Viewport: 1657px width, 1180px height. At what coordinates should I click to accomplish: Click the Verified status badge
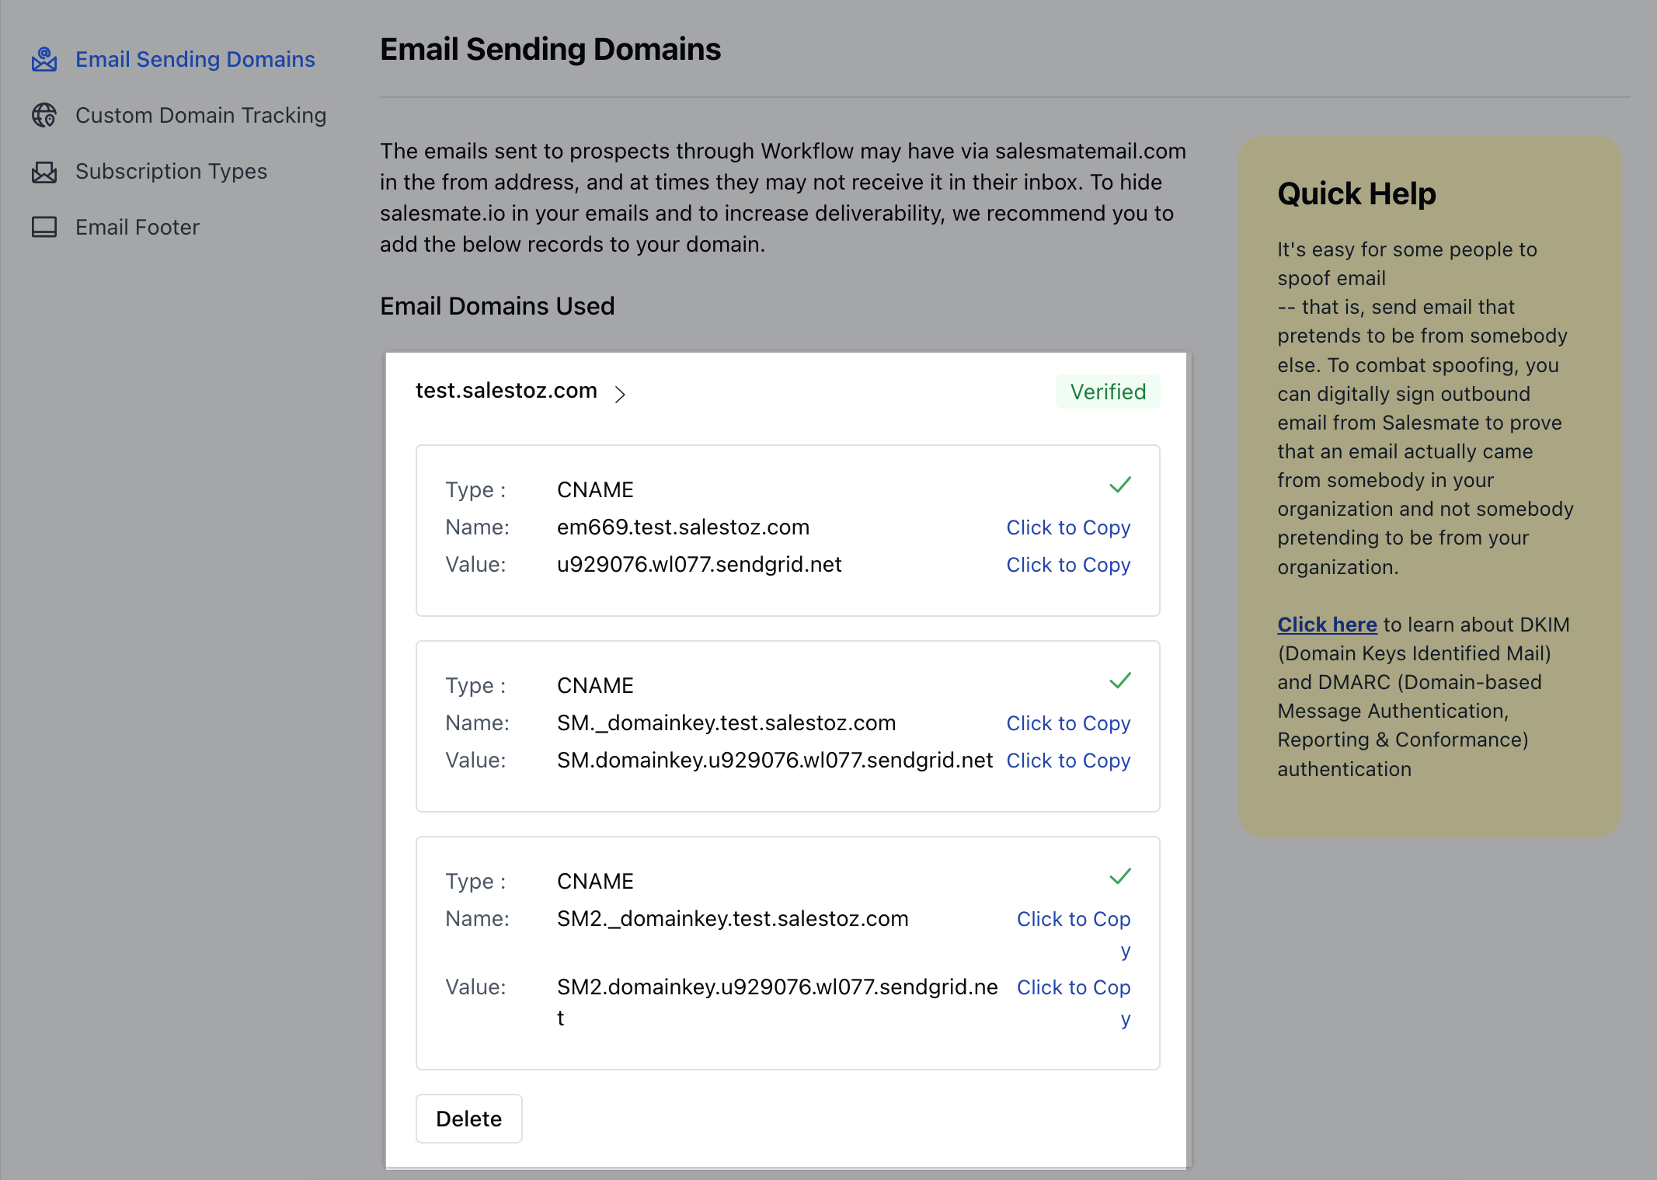1107,392
